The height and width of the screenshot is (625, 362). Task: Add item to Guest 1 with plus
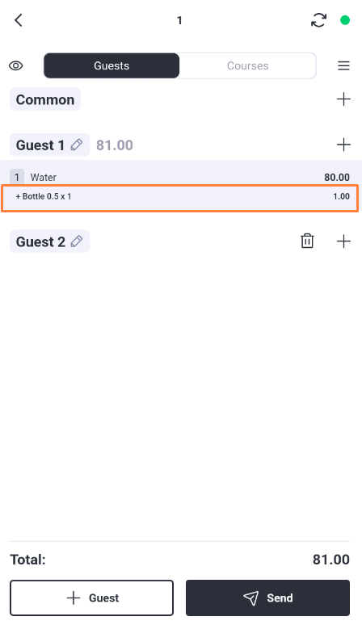coord(343,145)
